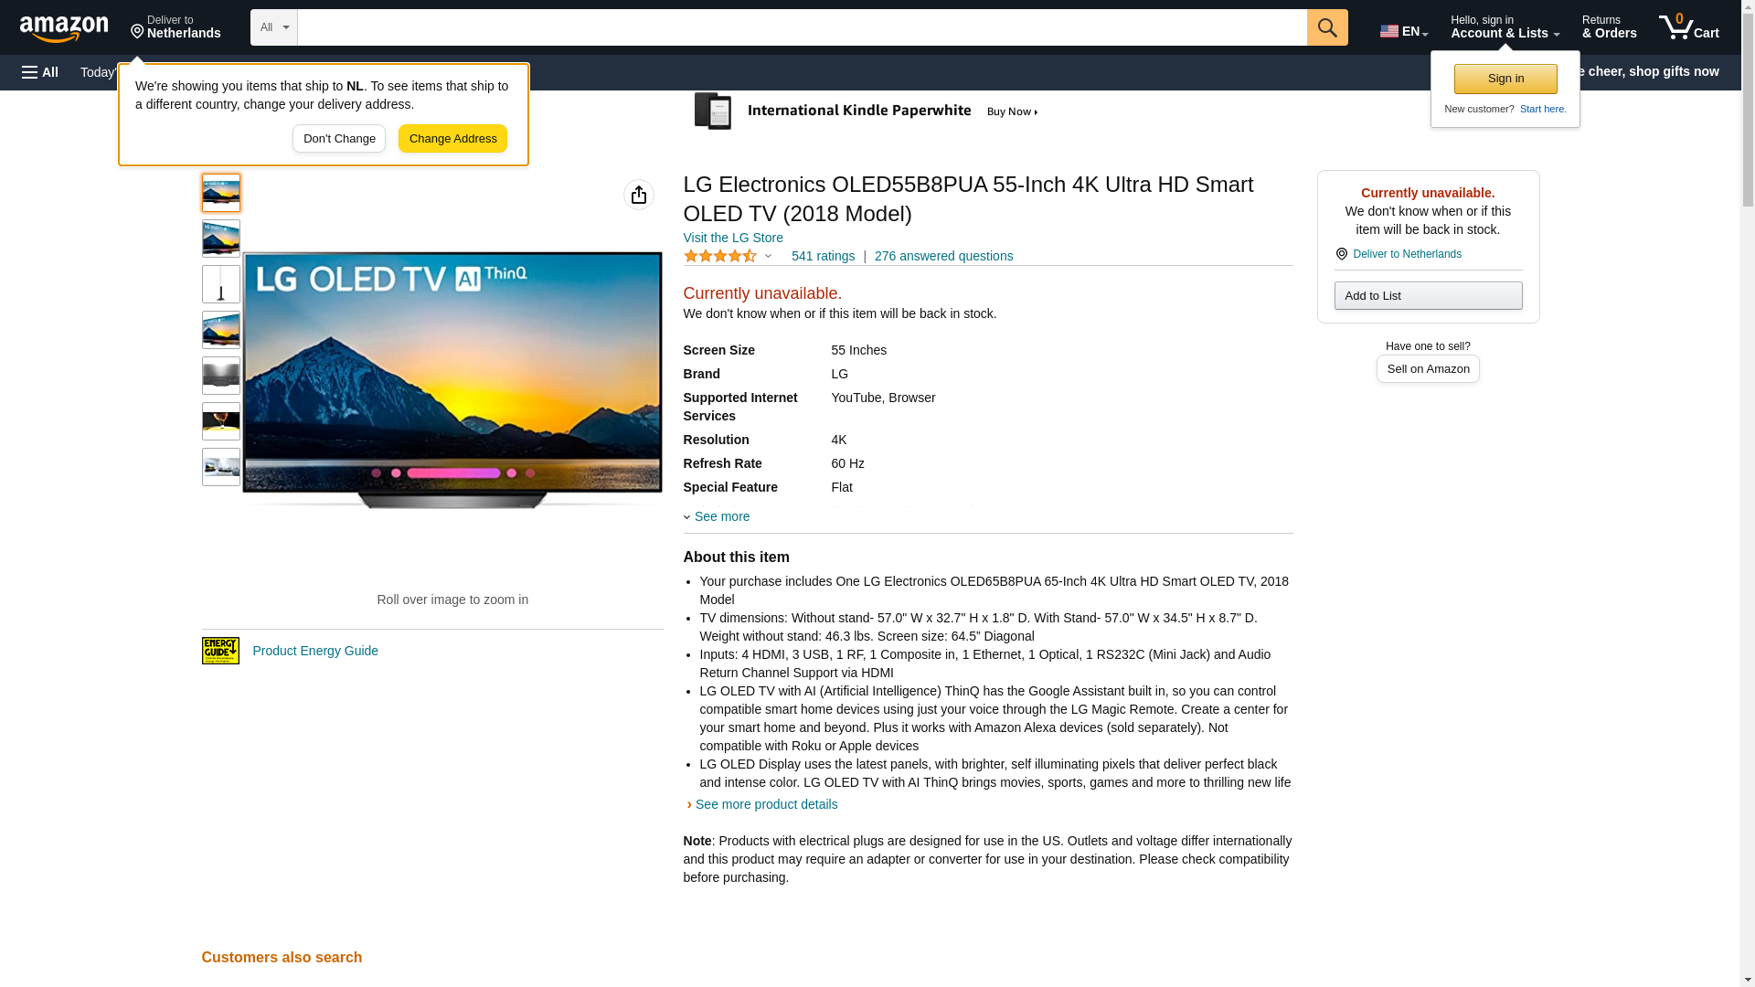
Task: Click the star rating icons
Action: click(720, 257)
